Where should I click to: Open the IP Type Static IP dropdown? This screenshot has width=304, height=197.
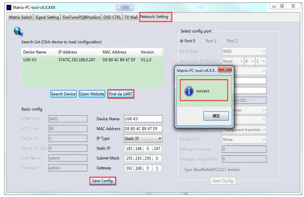(x=143, y=138)
